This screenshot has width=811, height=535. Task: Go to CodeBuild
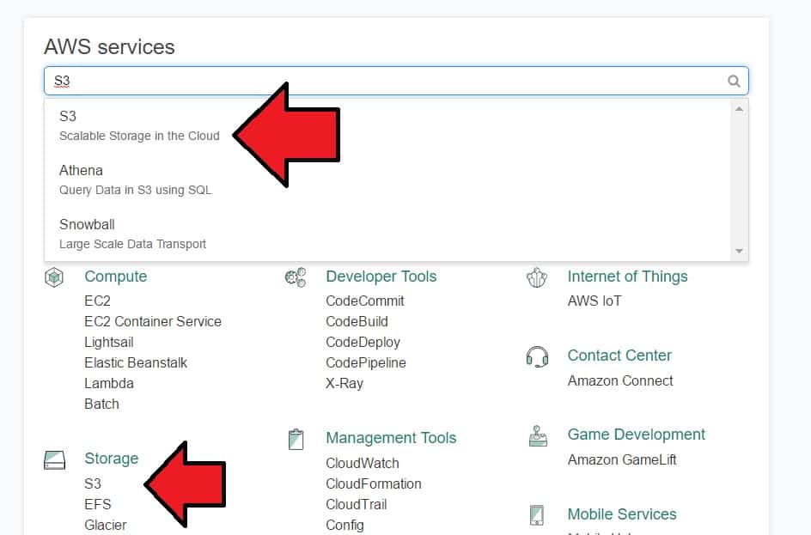357,321
